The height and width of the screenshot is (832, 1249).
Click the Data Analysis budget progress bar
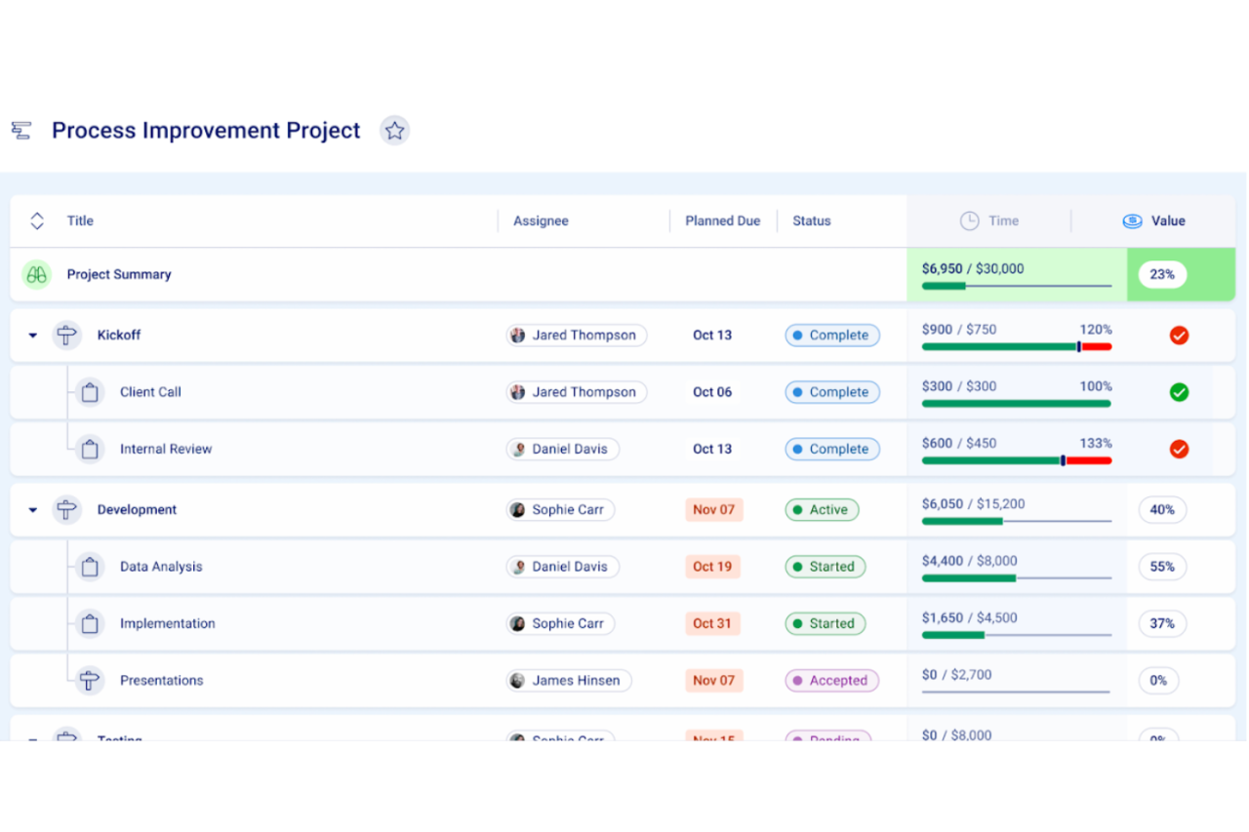tap(1016, 578)
